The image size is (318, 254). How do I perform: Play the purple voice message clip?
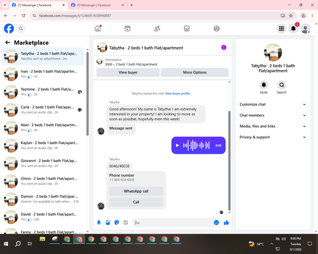click(177, 145)
